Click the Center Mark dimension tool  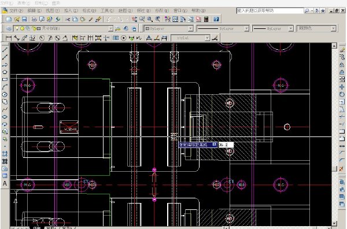pos(124,38)
